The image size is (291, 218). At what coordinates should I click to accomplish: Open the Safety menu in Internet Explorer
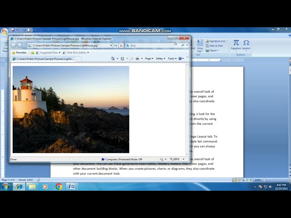coord(161,59)
